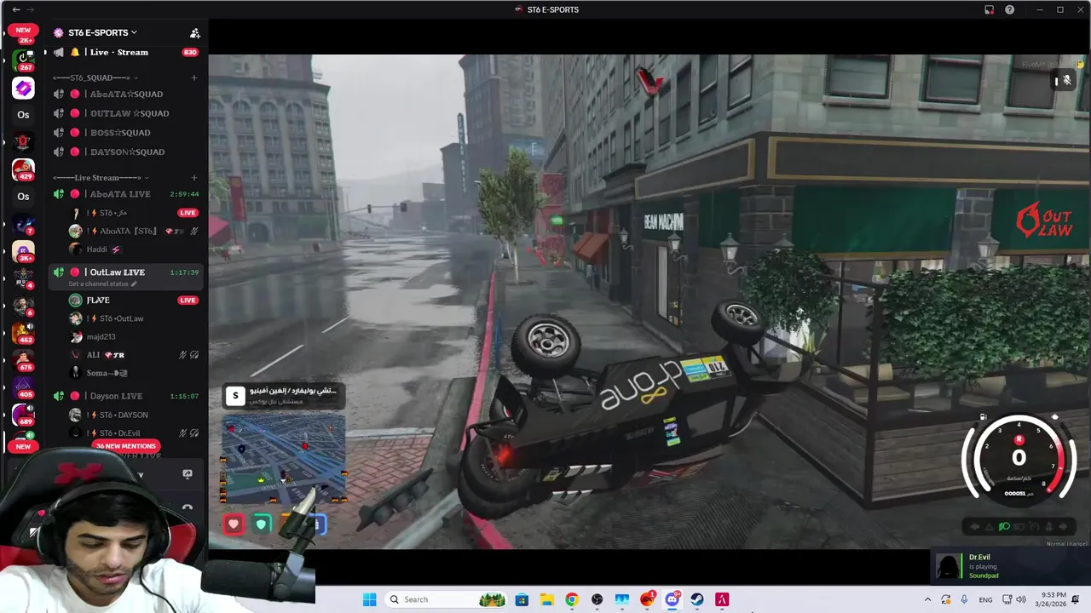Click the LIVE badge next to FLAVE
The image size is (1091, 613).
pyautogui.click(x=188, y=301)
